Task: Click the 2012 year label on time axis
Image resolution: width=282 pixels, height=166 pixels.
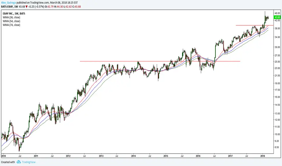Action: coord(68,156)
